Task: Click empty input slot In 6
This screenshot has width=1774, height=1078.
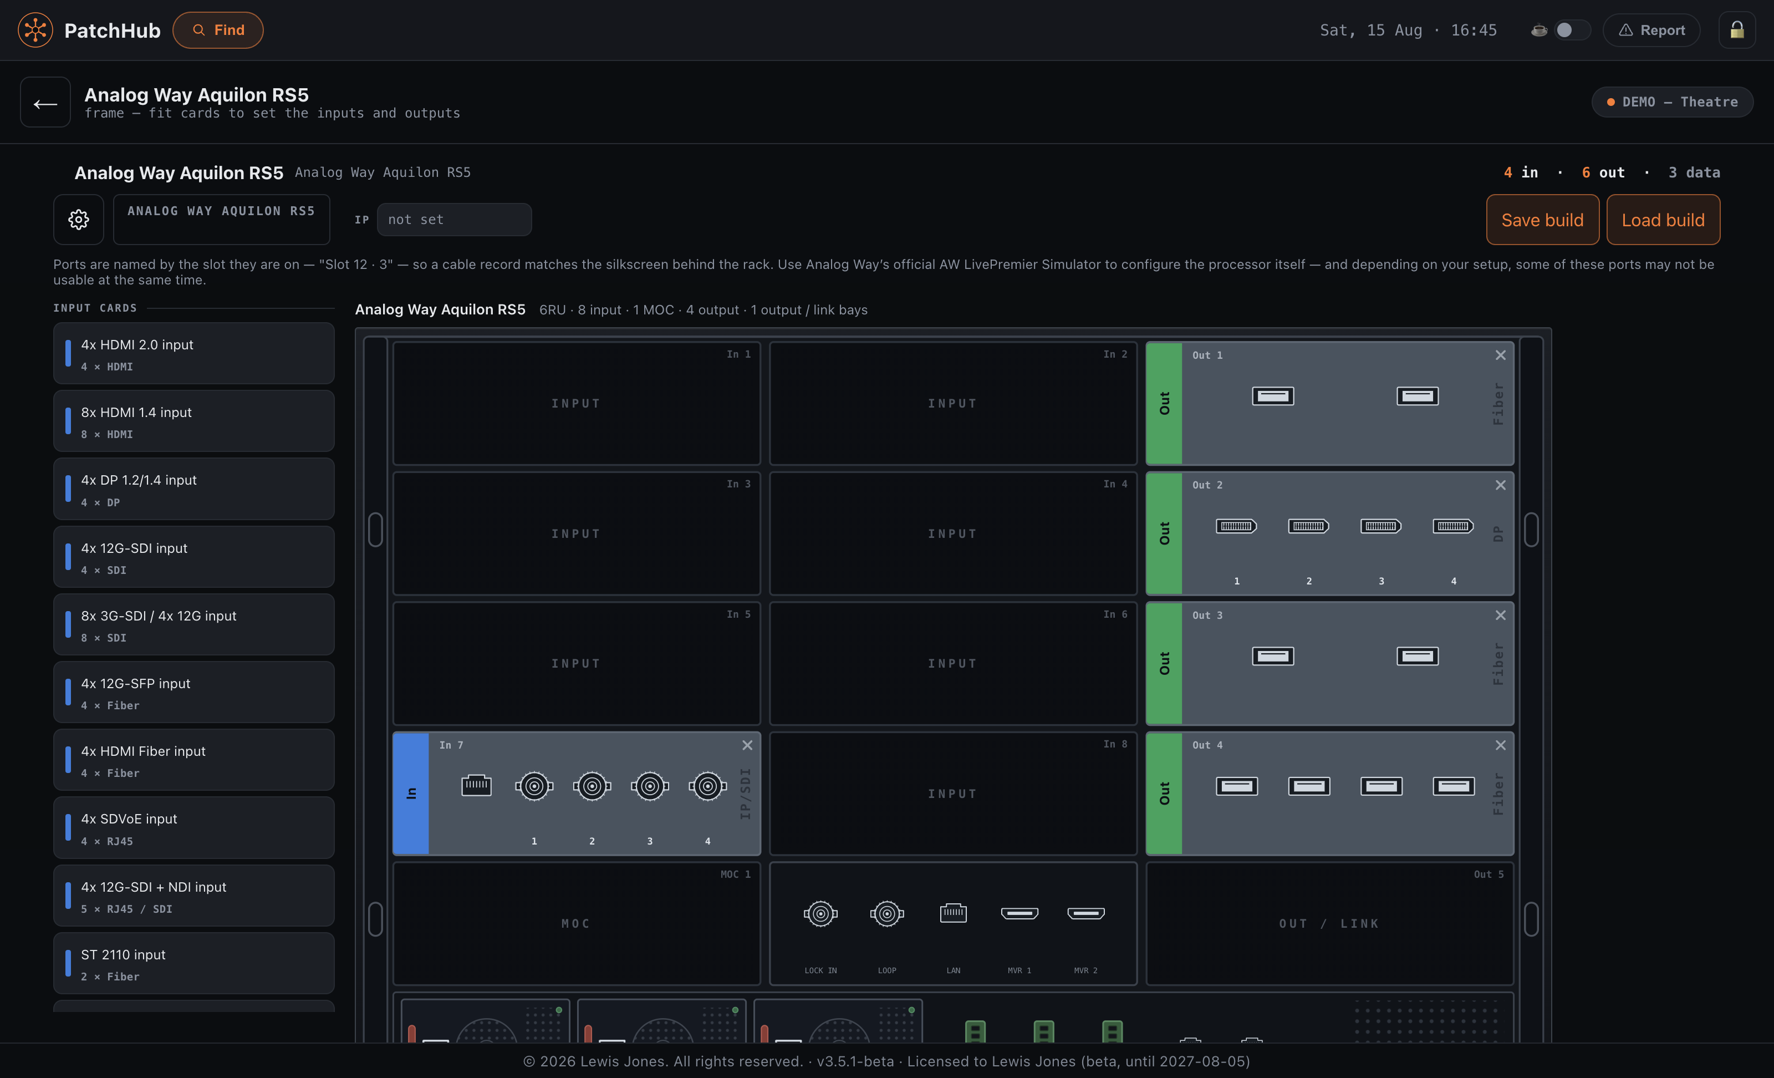Action: tap(952, 663)
